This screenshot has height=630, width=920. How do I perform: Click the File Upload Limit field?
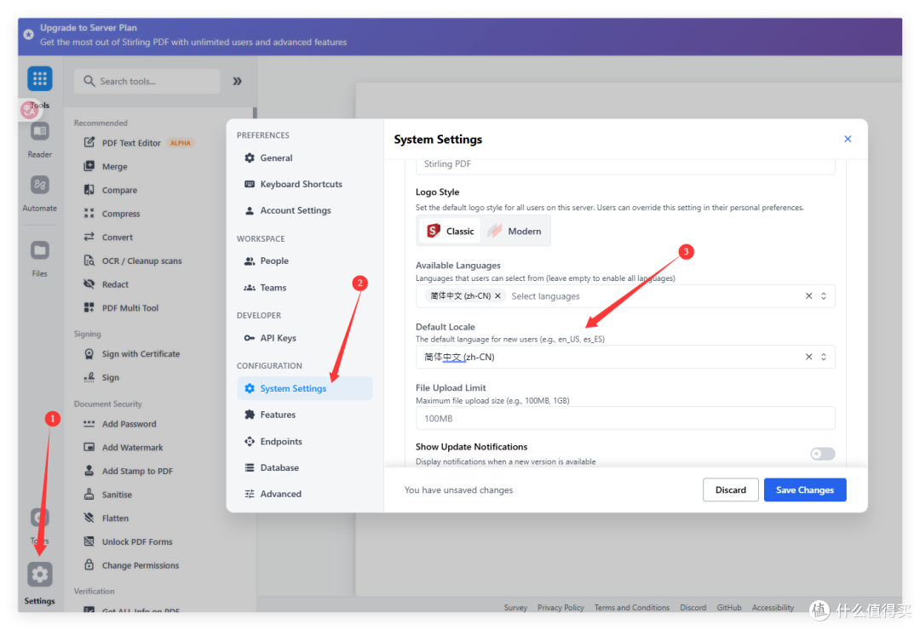(x=625, y=418)
